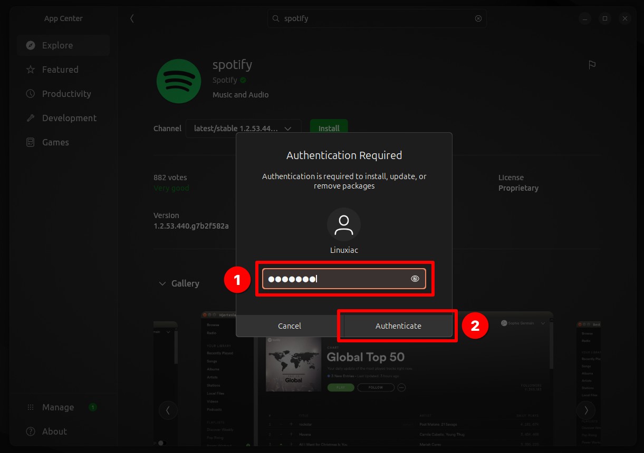644x453 pixels.
Task: Report the app using flag icon
Action: (592, 65)
